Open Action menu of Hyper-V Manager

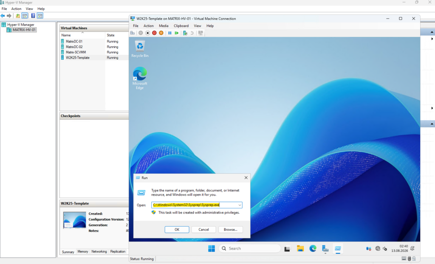click(16, 9)
